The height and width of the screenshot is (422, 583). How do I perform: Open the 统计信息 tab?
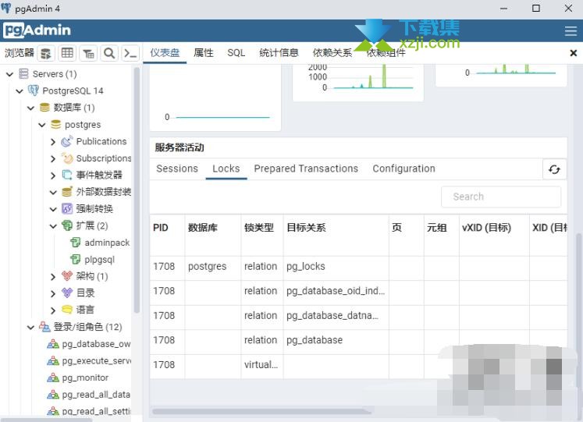[279, 53]
